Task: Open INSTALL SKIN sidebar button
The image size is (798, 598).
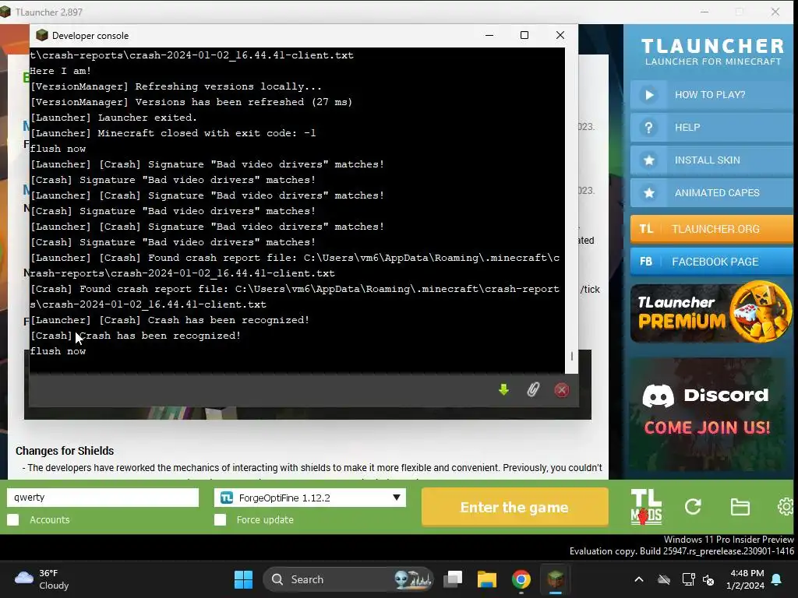Action: coord(711,160)
